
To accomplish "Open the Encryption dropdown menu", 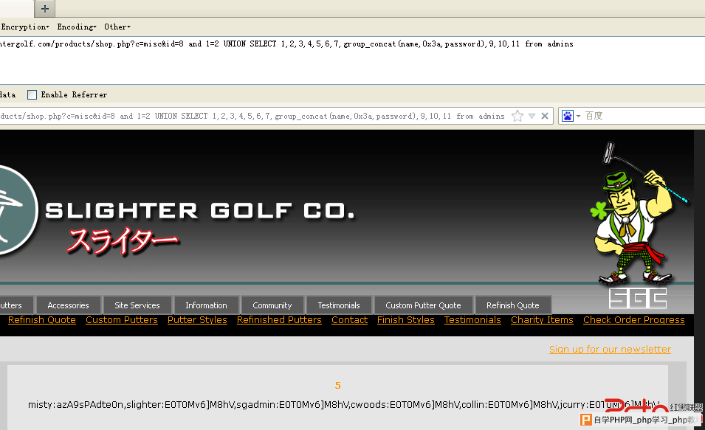I will click(25, 27).
